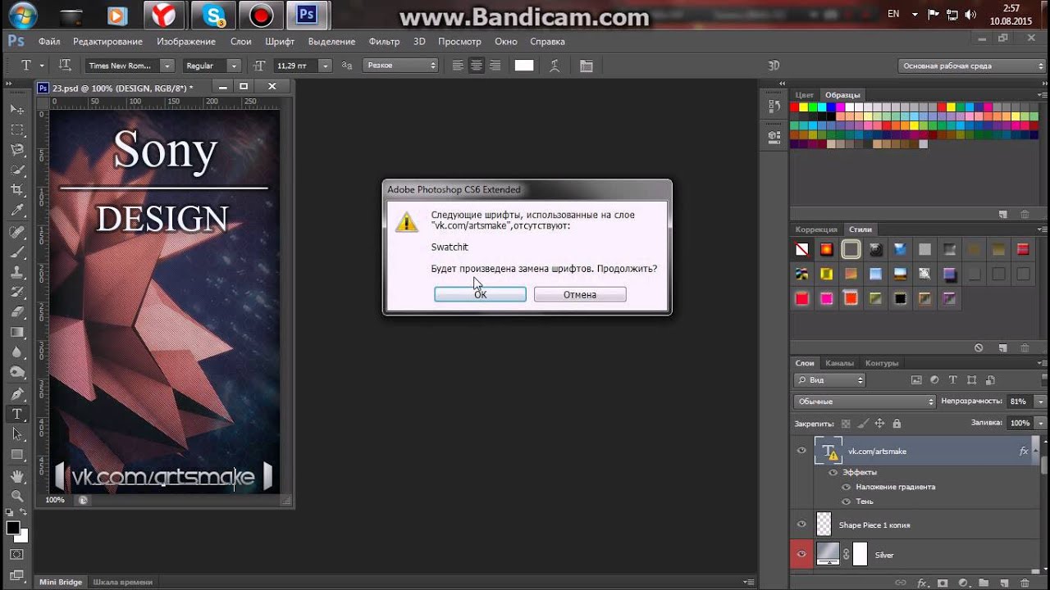Viewport: 1050px width, 590px height.
Task: Confirm font substitution with OK
Action: pyautogui.click(x=480, y=294)
